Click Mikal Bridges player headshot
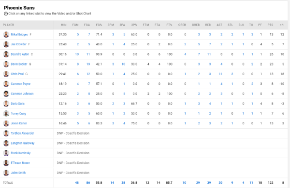 6,35
